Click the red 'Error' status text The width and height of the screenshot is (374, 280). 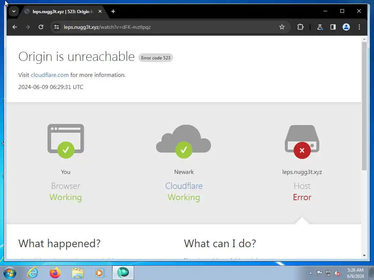tap(302, 197)
